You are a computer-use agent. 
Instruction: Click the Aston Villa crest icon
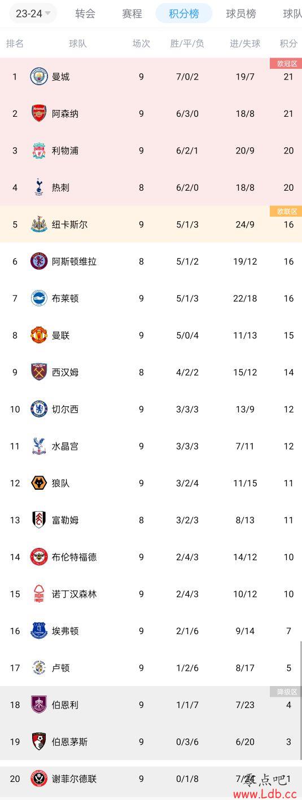coord(39,261)
